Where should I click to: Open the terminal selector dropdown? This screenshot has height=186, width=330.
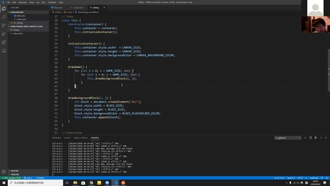pos(288,138)
